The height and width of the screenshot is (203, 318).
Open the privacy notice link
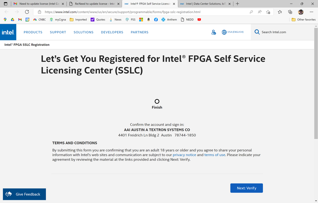[x=184, y=155]
